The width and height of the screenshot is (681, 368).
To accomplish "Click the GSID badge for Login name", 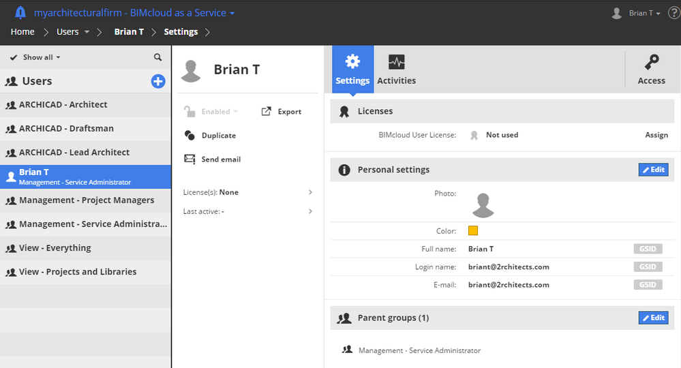I will [648, 267].
